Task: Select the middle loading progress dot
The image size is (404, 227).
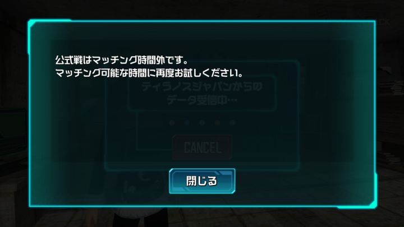Action: pyautogui.click(x=202, y=123)
